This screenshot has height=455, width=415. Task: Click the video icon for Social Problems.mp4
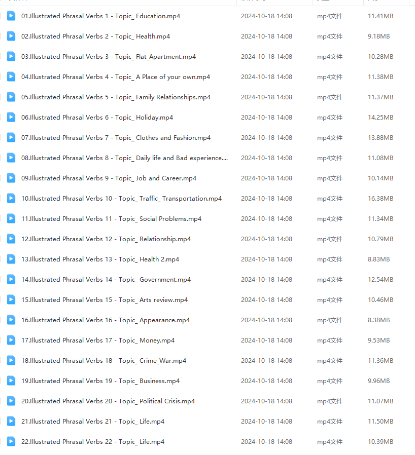point(11,218)
